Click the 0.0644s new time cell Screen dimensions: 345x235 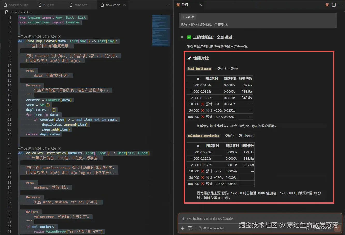point(232,184)
